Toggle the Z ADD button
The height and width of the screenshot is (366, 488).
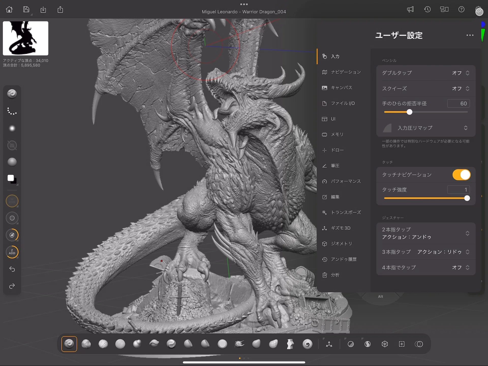12,252
